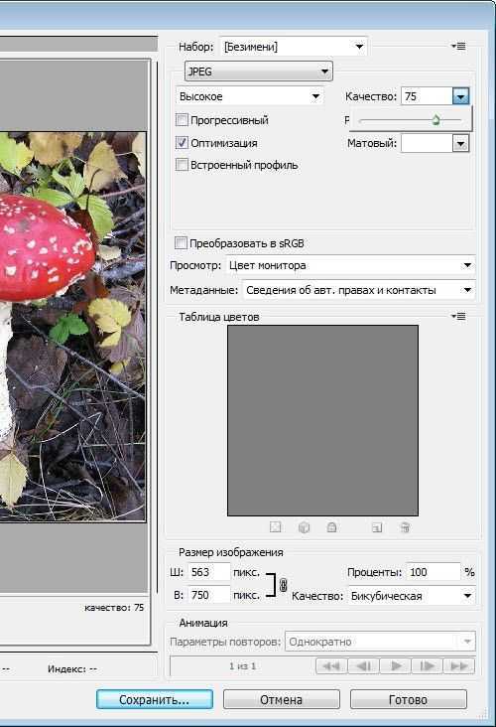This screenshot has height=727, width=496.
Task: Click the В height field showing 750
Action: click(209, 595)
